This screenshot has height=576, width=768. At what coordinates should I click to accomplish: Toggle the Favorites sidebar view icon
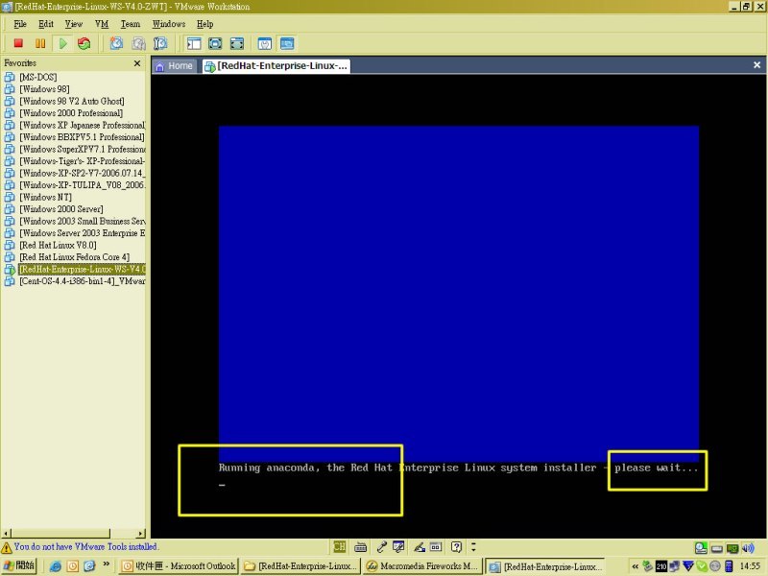(x=194, y=43)
